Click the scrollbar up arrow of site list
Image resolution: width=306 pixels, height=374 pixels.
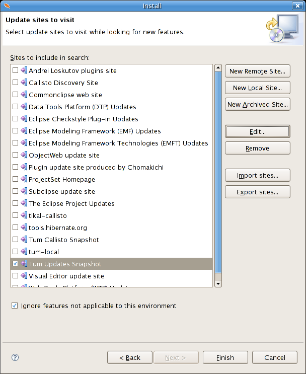click(218, 68)
